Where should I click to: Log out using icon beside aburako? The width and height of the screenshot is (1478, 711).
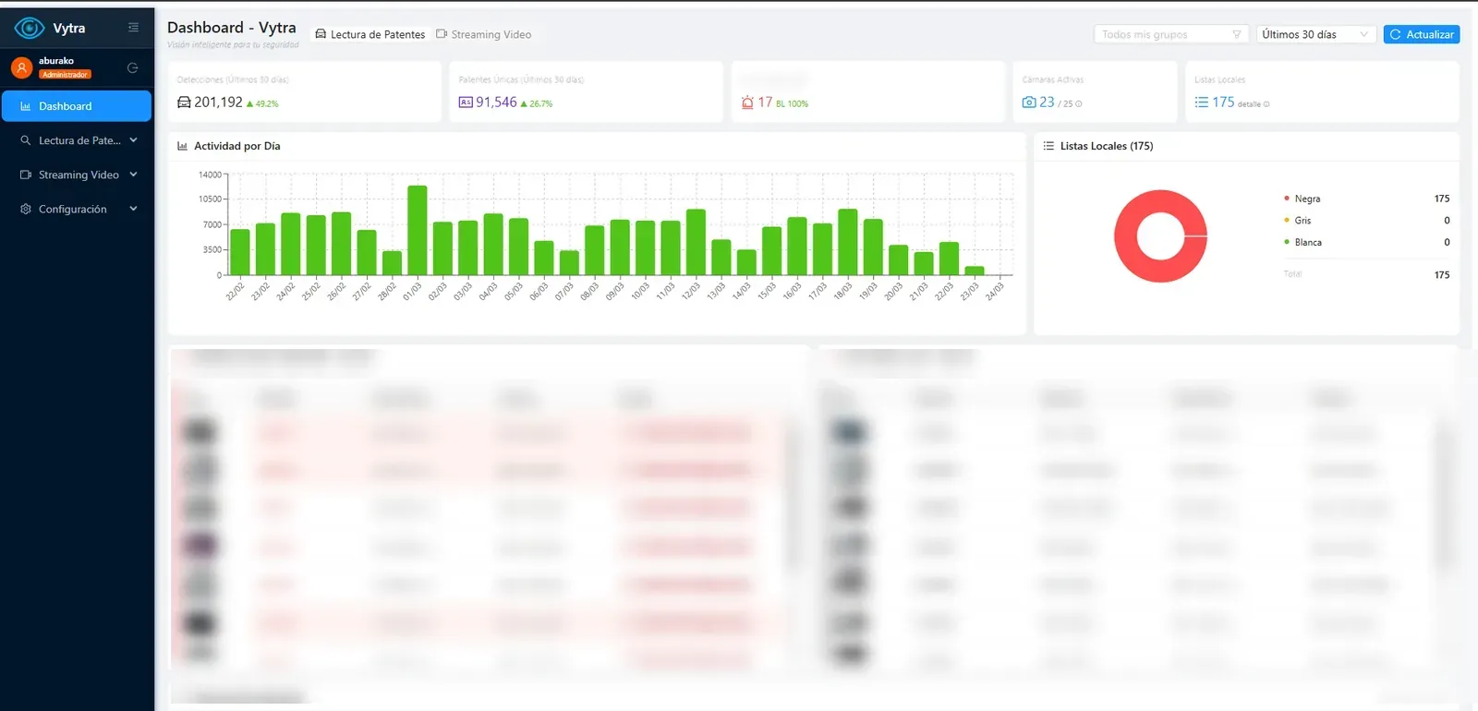(132, 67)
